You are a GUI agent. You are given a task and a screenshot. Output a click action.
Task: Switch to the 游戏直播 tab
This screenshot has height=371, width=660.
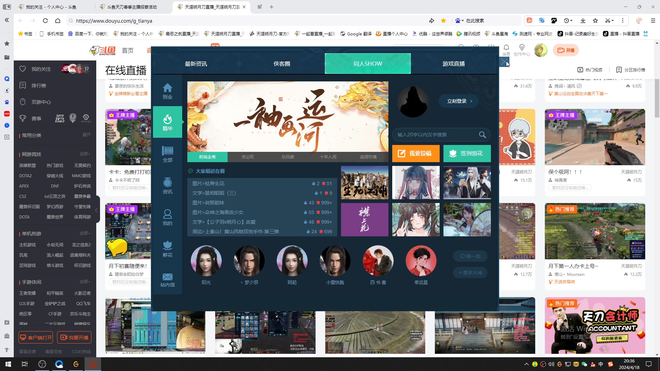454,64
